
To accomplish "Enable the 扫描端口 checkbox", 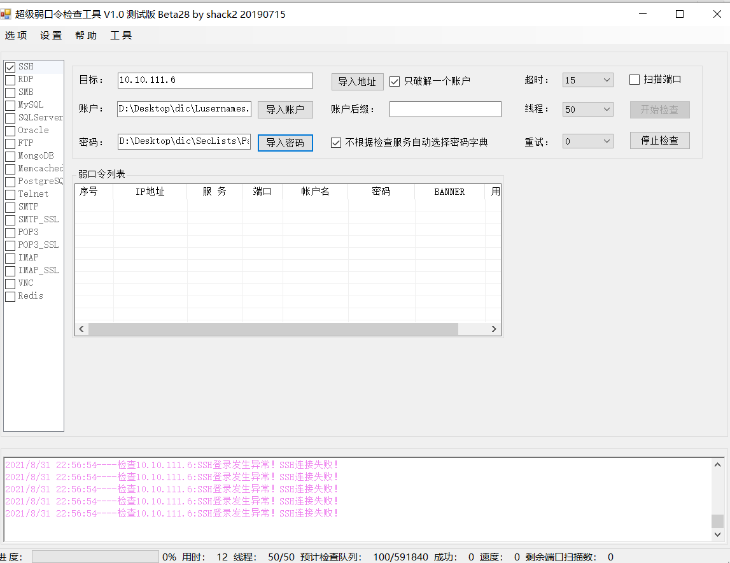I will (634, 80).
